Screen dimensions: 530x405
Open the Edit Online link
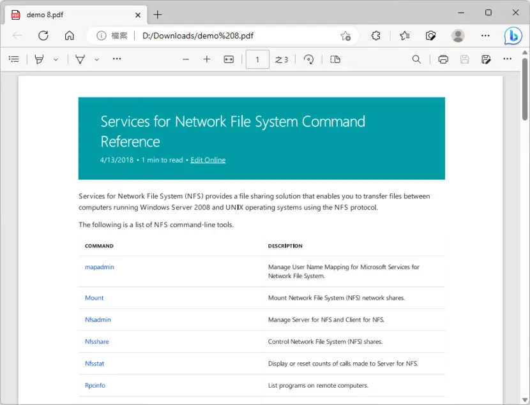208,160
